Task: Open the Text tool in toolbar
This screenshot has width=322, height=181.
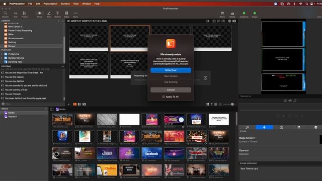Action: pos(16,15)
